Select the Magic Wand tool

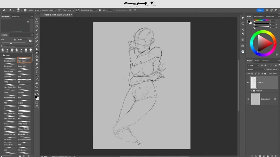[37, 30]
